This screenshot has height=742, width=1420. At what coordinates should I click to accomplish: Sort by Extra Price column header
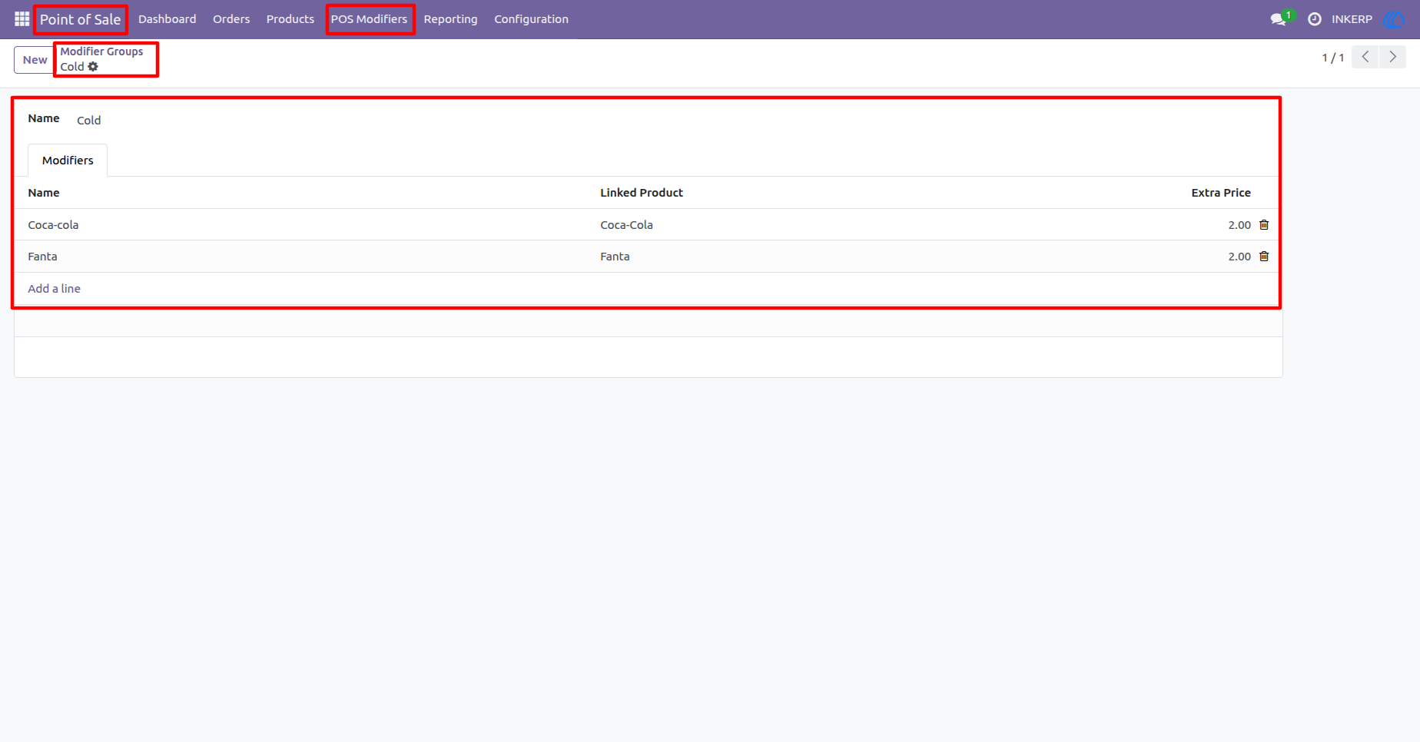pyautogui.click(x=1221, y=193)
